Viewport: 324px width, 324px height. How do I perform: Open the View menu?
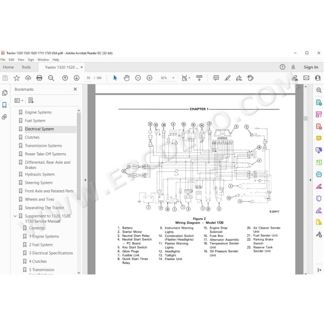point(21,60)
